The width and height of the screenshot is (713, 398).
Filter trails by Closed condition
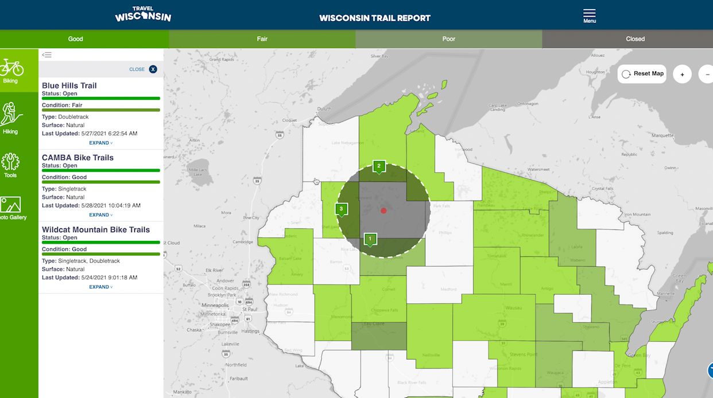[x=635, y=39]
